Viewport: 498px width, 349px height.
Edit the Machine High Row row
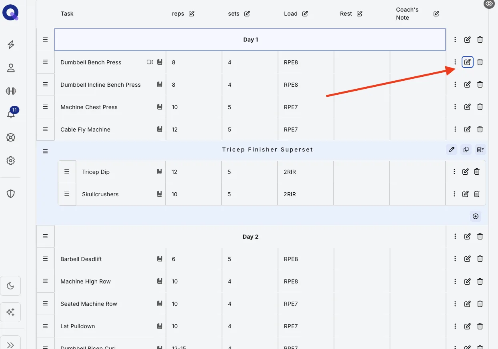coord(467,281)
